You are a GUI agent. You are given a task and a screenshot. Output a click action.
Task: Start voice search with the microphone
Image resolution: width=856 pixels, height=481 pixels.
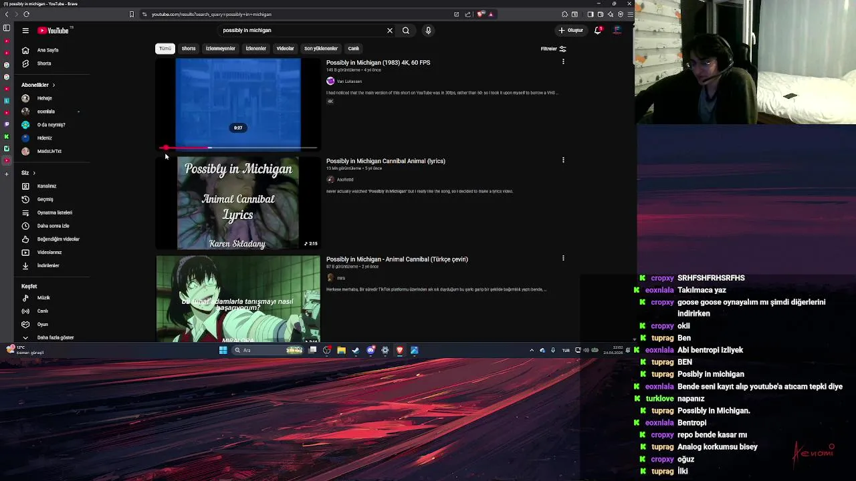click(428, 30)
